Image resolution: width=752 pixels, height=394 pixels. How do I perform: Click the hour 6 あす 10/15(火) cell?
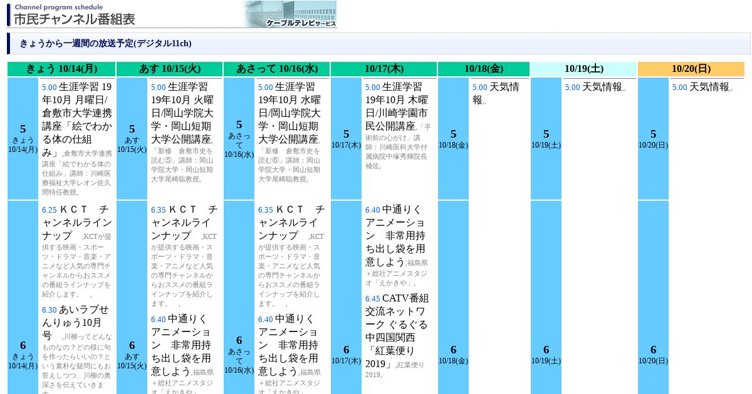132,298
